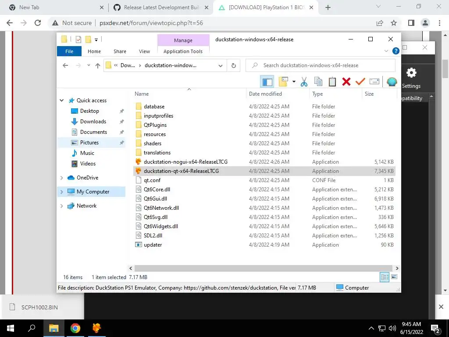Select the shaders folder

point(153,143)
